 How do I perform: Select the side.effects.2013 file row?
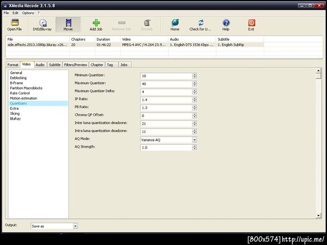(135, 45)
